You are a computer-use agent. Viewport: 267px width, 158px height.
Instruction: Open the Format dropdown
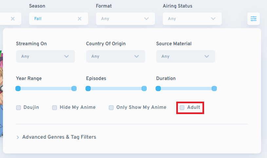coord(125,19)
